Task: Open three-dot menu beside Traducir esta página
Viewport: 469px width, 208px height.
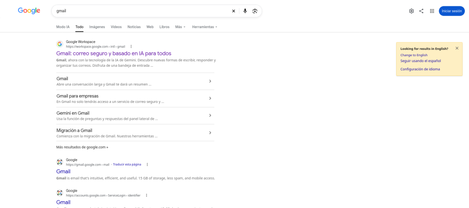Action: coord(147,165)
